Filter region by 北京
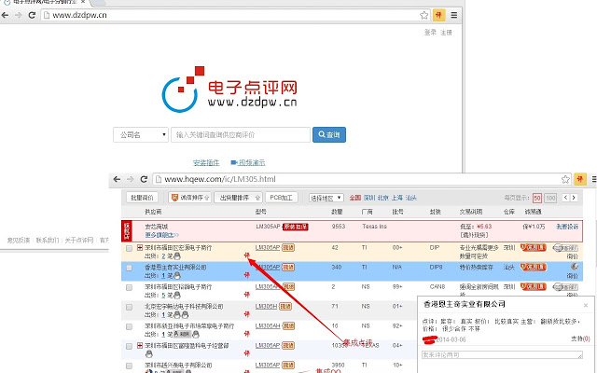This screenshot has width=597, height=373. point(383,198)
